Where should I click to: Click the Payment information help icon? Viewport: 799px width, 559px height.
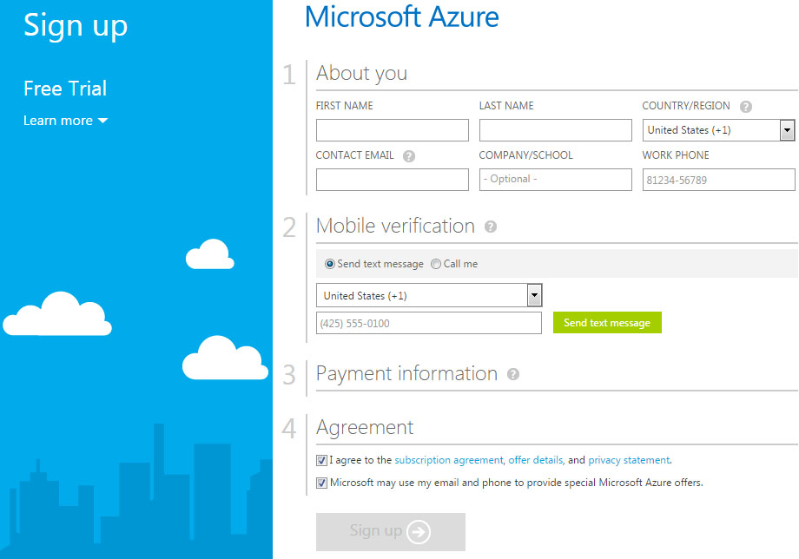coord(513,374)
